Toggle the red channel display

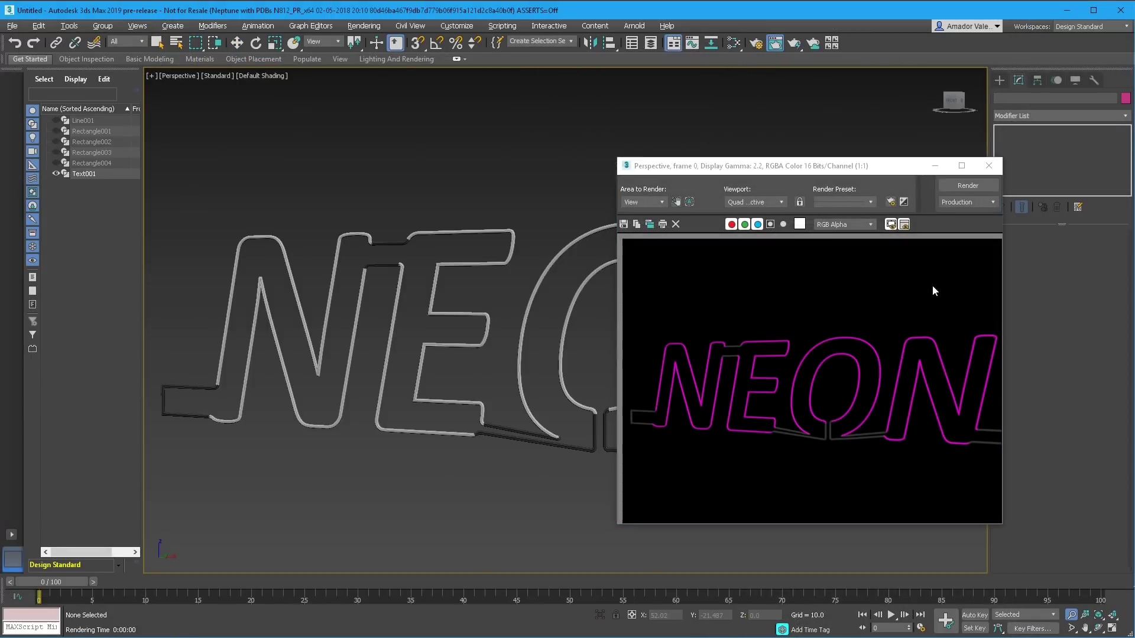click(731, 224)
